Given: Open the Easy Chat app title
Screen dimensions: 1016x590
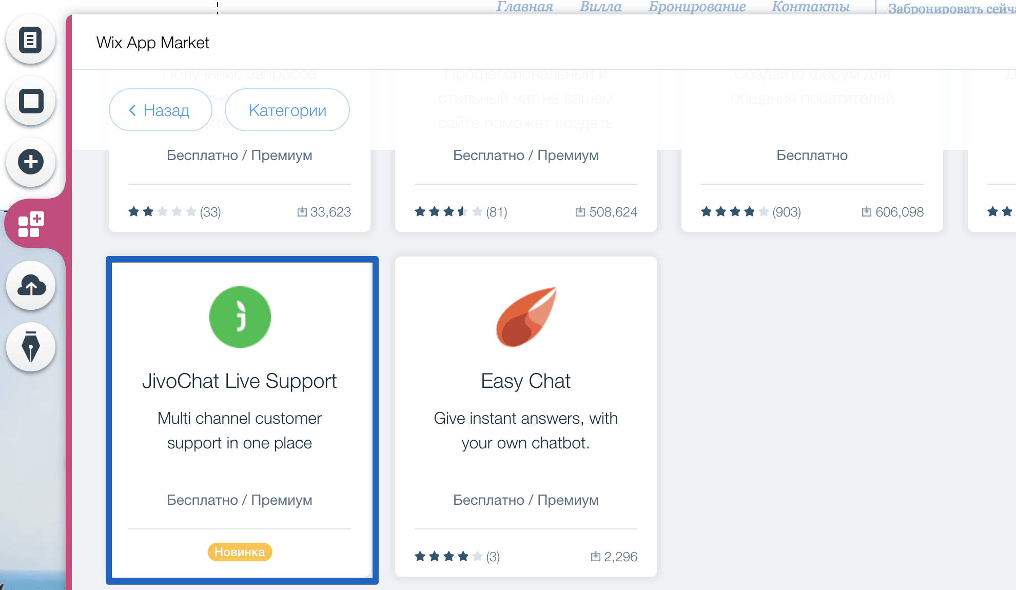Looking at the screenshot, I should 525,381.
